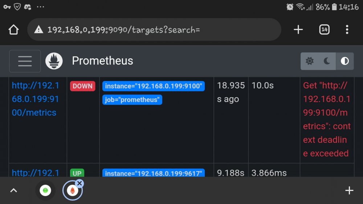Close the Prometheus tab with X
The height and width of the screenshot is (204, 363).
tap(79, 183)
